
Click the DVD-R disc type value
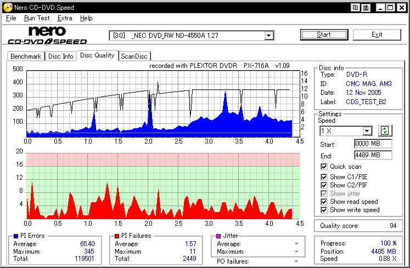357,75
